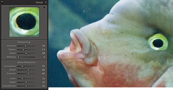The image size is (173, 90).
Task: Click the Luminance Contrast slider handle
Action: pyautogui.click(x=28, y=74)
